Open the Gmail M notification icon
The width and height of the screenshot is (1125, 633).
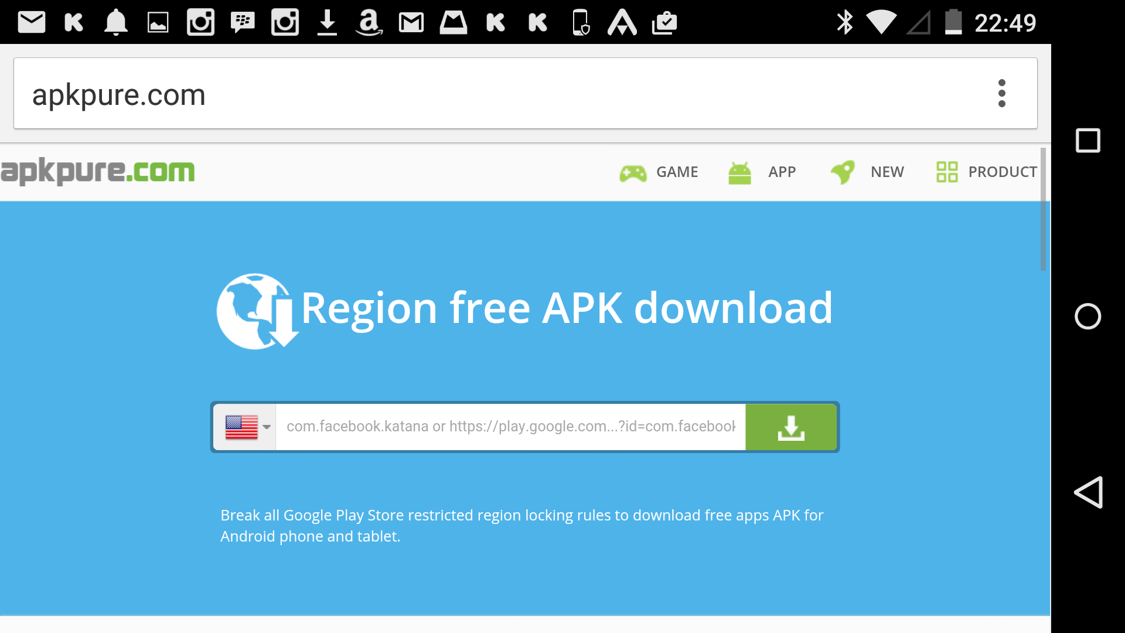coord(411,23)
